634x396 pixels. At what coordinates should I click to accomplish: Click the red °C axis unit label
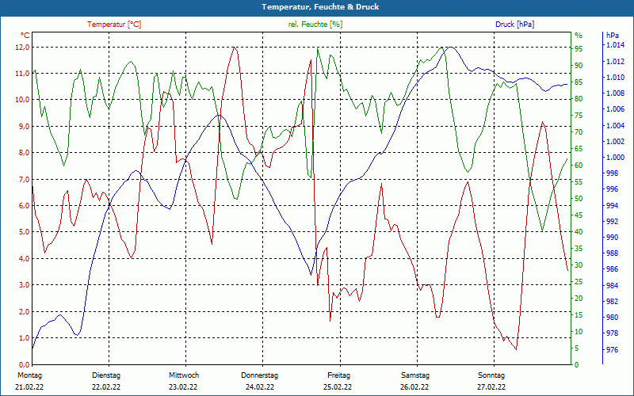click(25, 35)
